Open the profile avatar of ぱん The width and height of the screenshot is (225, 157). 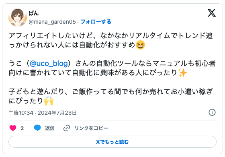18,18
